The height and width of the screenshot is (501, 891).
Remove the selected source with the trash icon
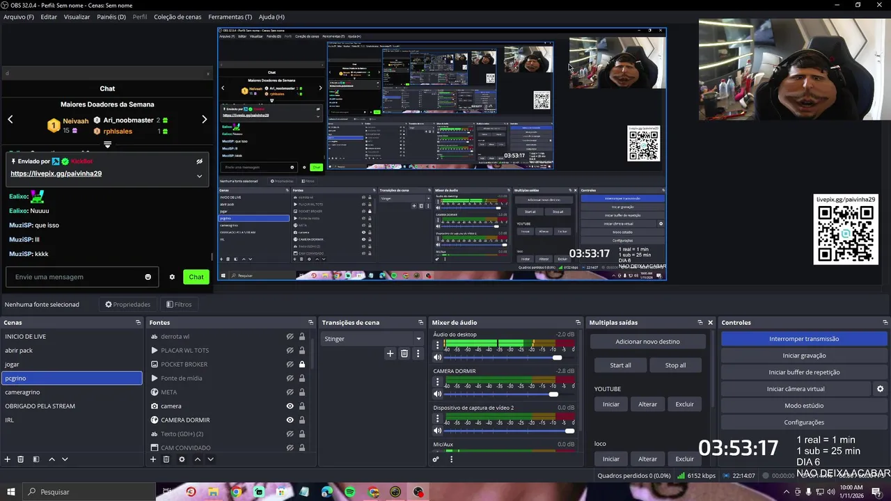(166, 459)
